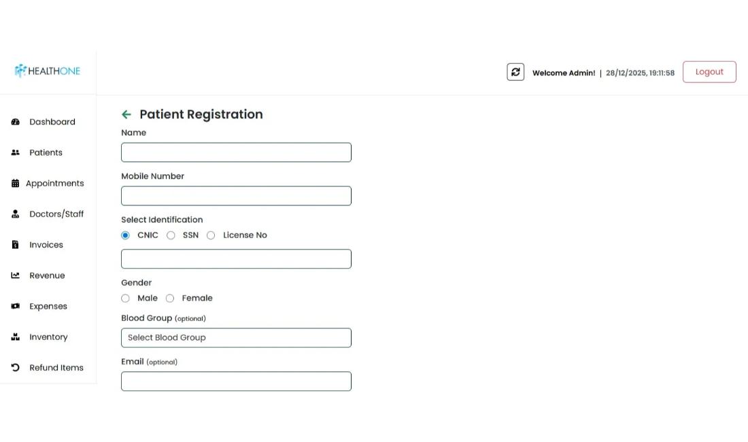Go back using the green arrow
This screenshot has width=748, height=442.
[126, 114]
